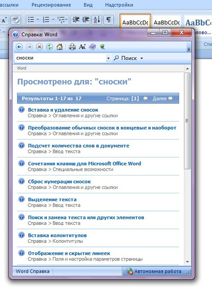Screen dimensions: 212x290
Task: Open bulleted list dropdown arrow
Action: pyautogui.click(x=38, y=19)
